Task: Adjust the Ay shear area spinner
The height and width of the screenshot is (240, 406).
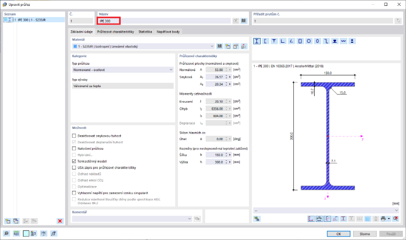Action: [227, 77]
